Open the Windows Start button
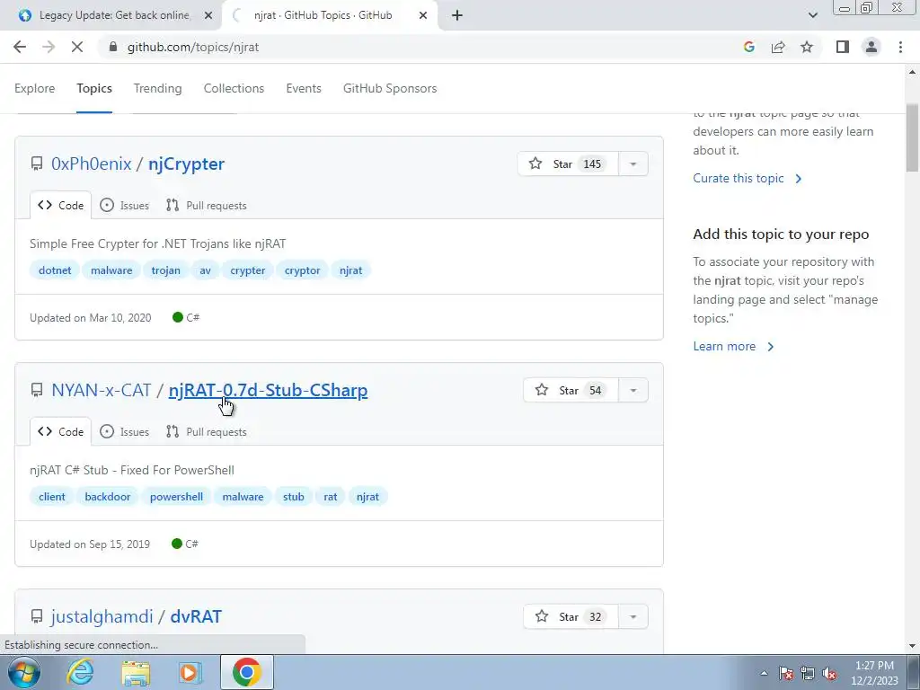Image resolution: width=920 pixels, height=690 pixels. (23, 672)
